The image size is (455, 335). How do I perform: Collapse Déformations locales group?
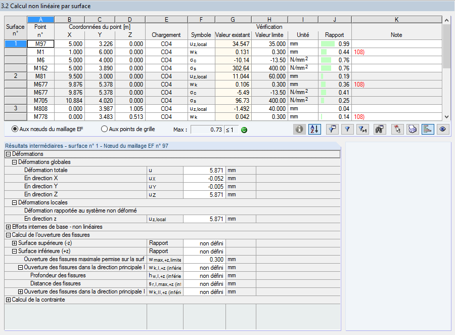14,203
